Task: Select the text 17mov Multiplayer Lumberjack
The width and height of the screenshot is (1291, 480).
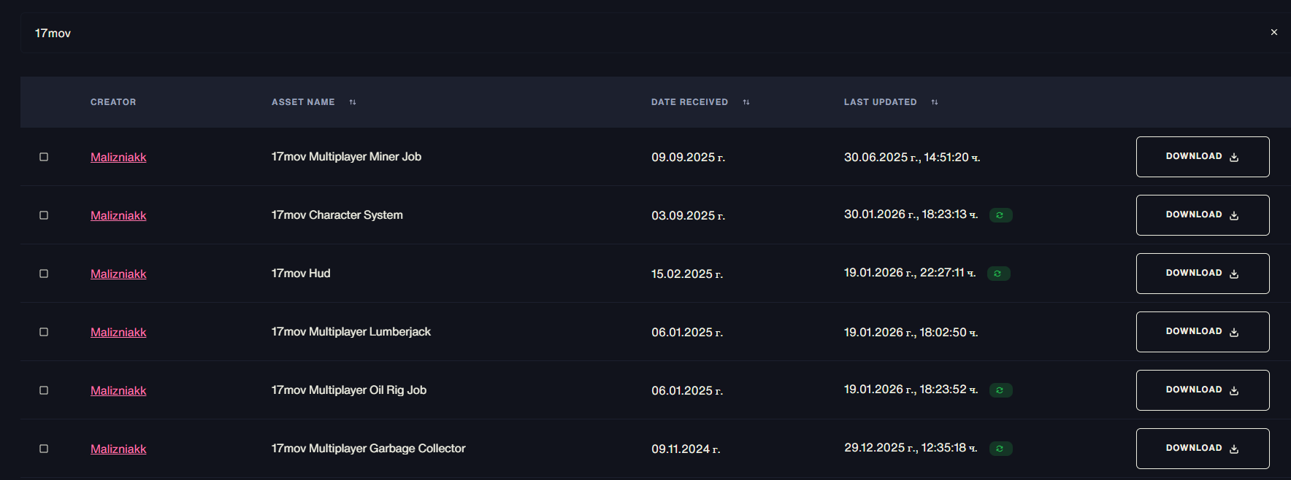Action: click(x=351, y=332)
